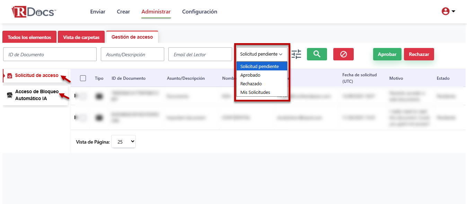
Task: Click the type icon in first row
Action: click(99, 96)
